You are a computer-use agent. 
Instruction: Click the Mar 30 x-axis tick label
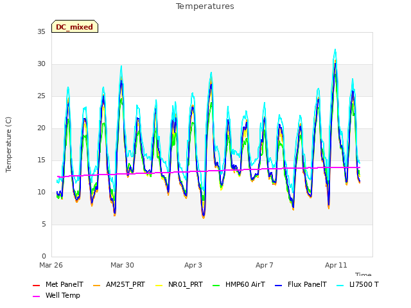pyautogui.click(x=122, y=265)
